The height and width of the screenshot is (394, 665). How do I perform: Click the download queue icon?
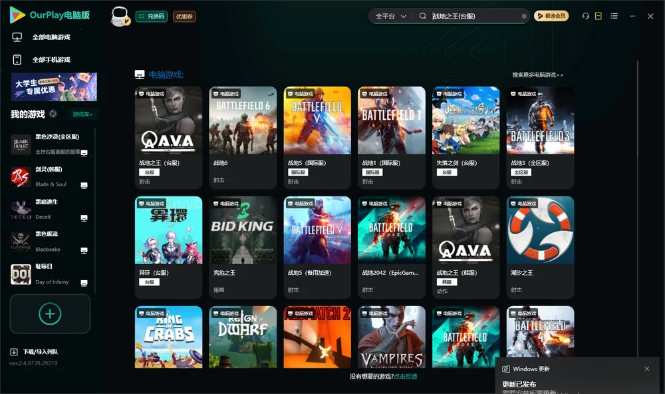point(14,352)
